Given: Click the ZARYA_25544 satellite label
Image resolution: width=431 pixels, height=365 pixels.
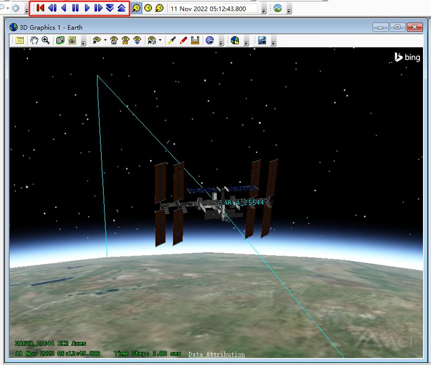Looking at the screenshot, I should pyautogui.click(x=244, y=202).
